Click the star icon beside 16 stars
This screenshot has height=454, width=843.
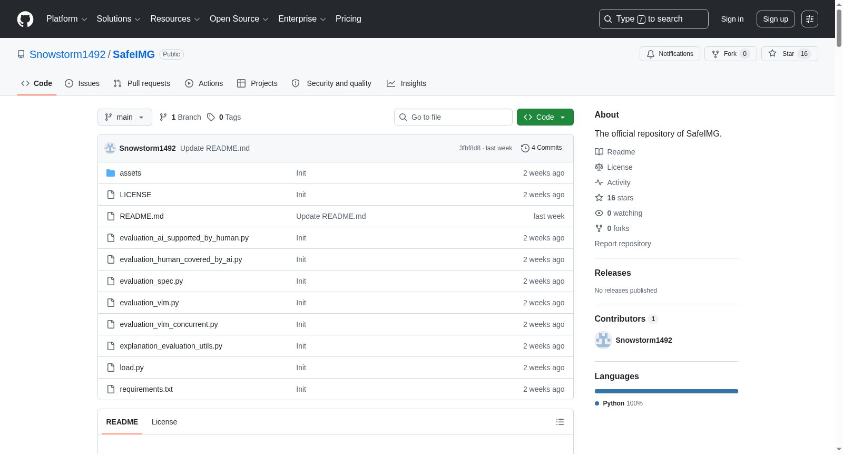599,198
